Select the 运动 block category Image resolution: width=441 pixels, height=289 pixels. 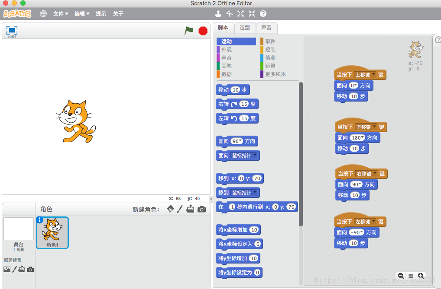pos(236,41)
